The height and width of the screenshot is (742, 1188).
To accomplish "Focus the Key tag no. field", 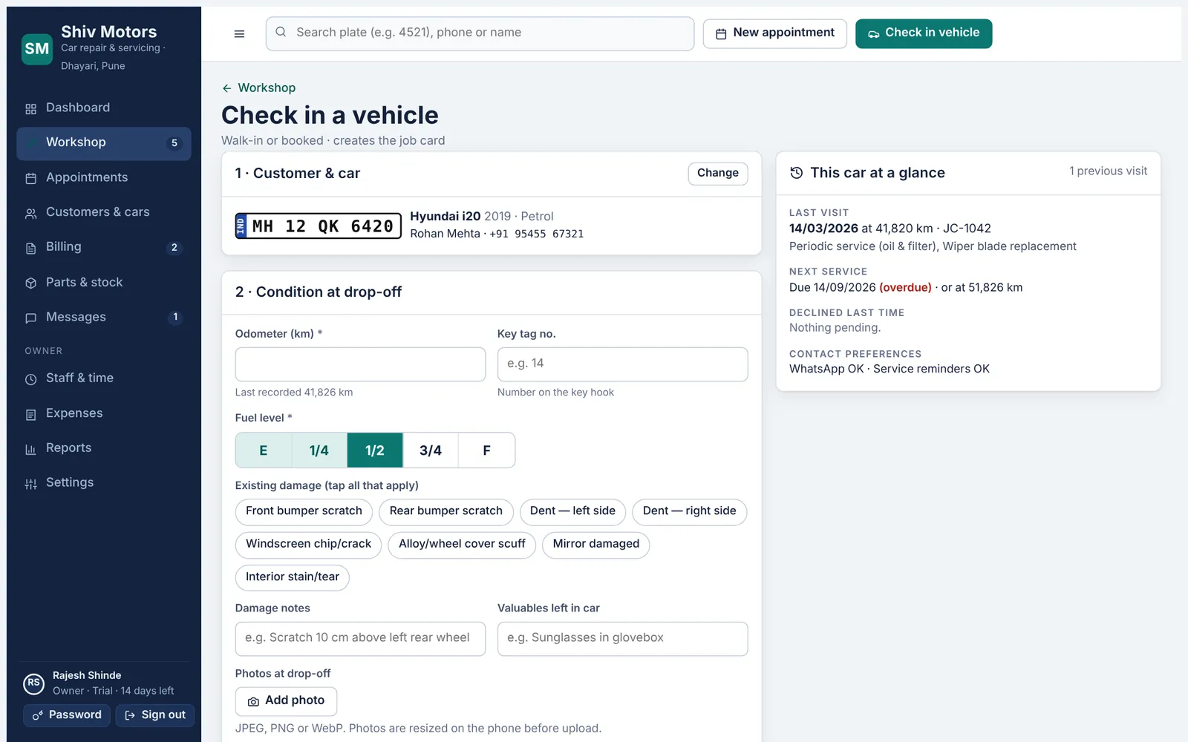I will point(622,364).
